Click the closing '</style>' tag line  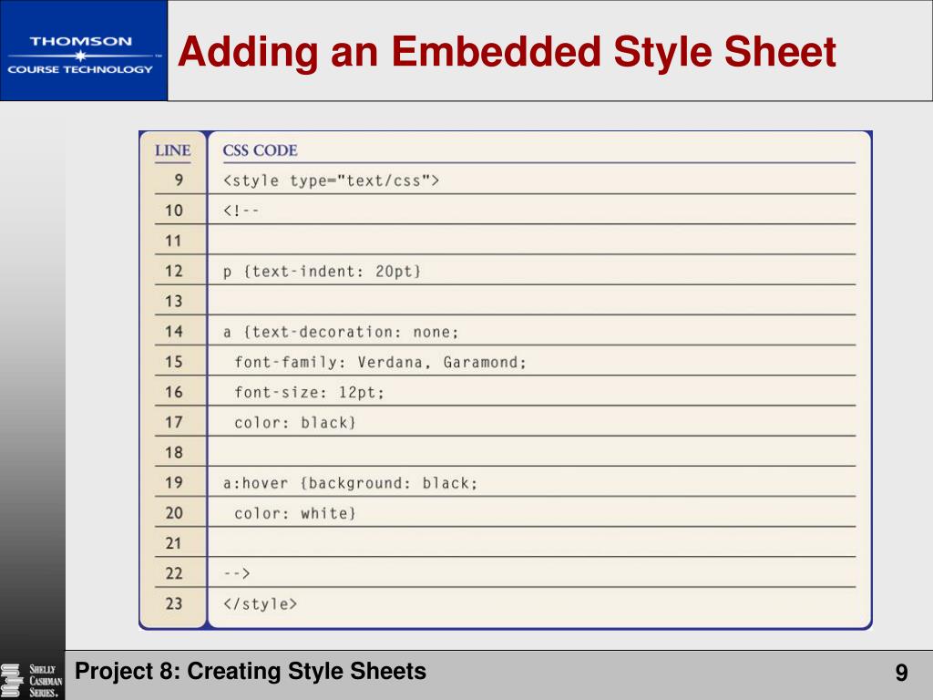(261, 603)
